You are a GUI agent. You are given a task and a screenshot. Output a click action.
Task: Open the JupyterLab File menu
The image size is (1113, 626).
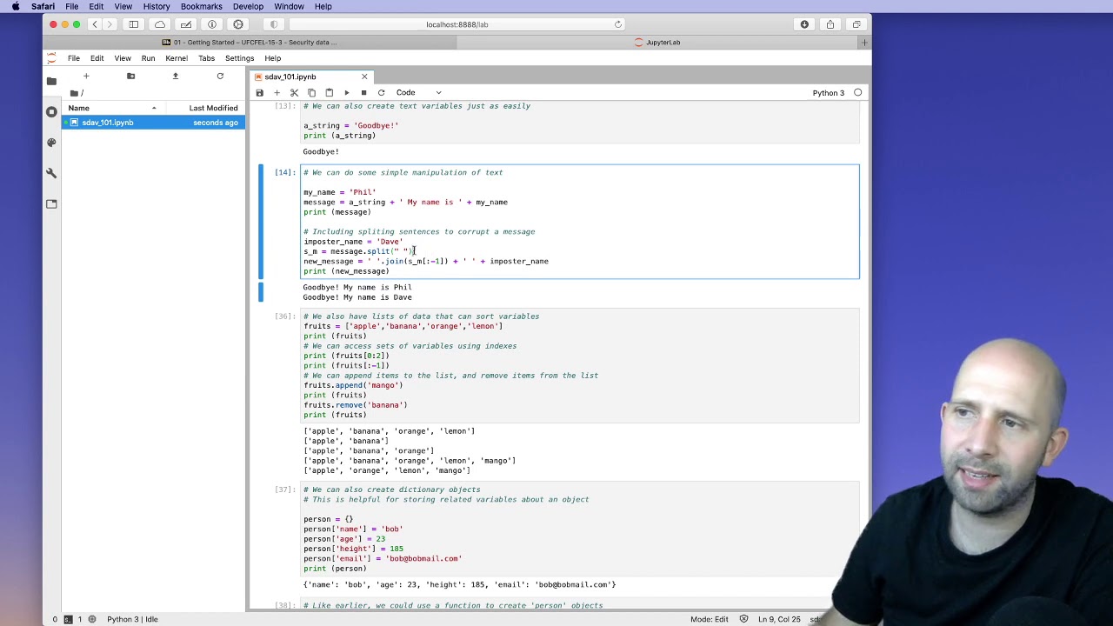[x=74, y=58]
